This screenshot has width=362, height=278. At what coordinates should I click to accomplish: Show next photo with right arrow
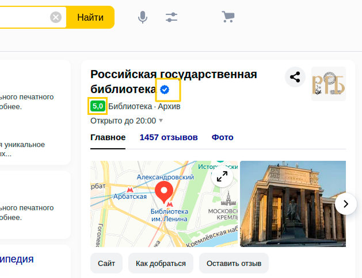[x=345, y=203]
